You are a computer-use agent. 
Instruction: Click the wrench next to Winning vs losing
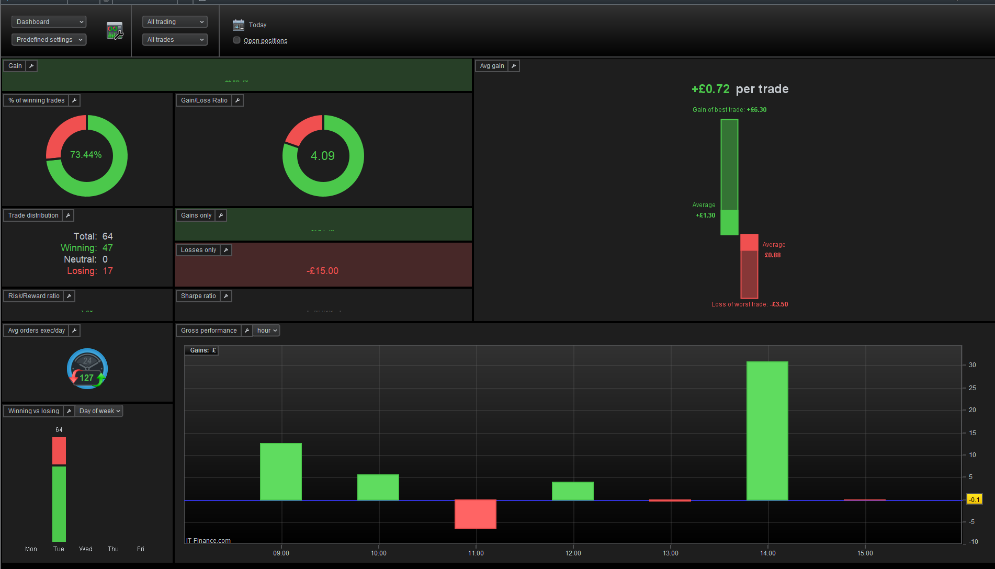click(69, 411)
